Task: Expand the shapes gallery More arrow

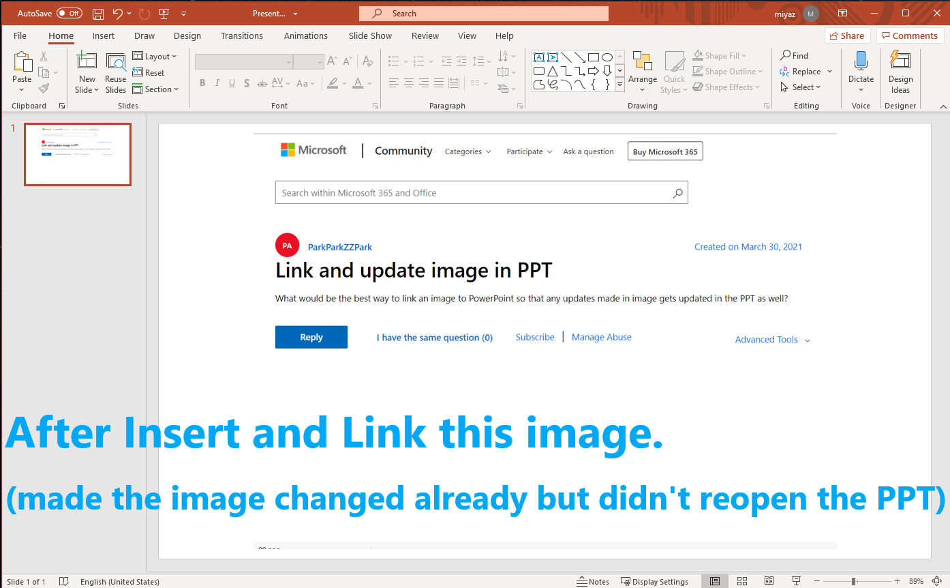Action: (619, 85)
